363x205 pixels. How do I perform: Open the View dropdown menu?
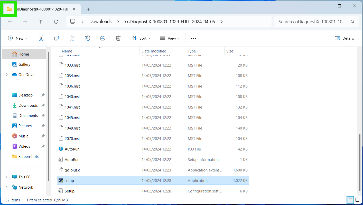click(170, 38)
